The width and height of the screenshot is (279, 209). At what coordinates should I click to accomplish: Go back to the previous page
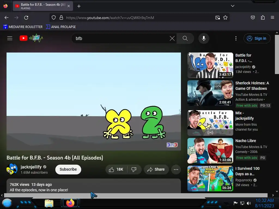pos(7,18)
